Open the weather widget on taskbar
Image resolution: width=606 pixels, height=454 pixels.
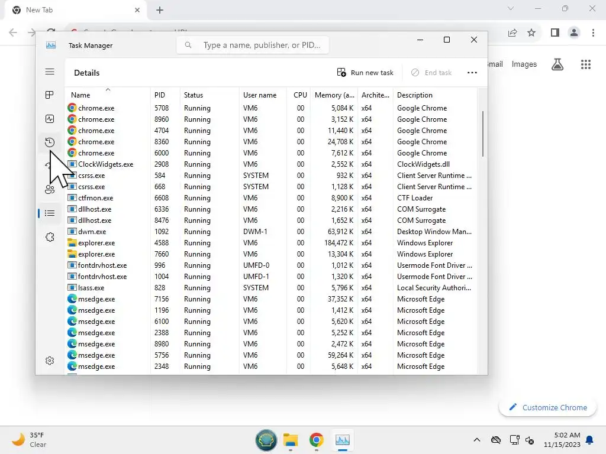point(29,439)
